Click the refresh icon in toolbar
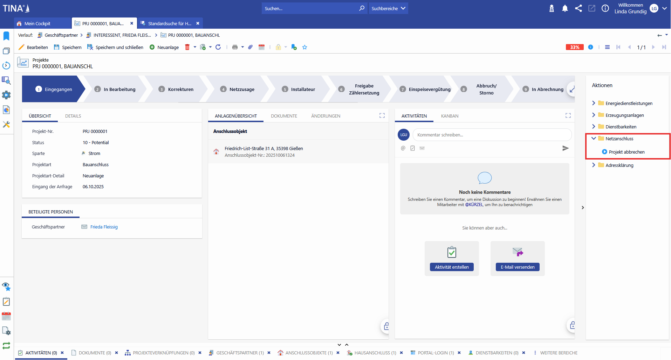This screenshot has height=360, width=671. point(218,47)
